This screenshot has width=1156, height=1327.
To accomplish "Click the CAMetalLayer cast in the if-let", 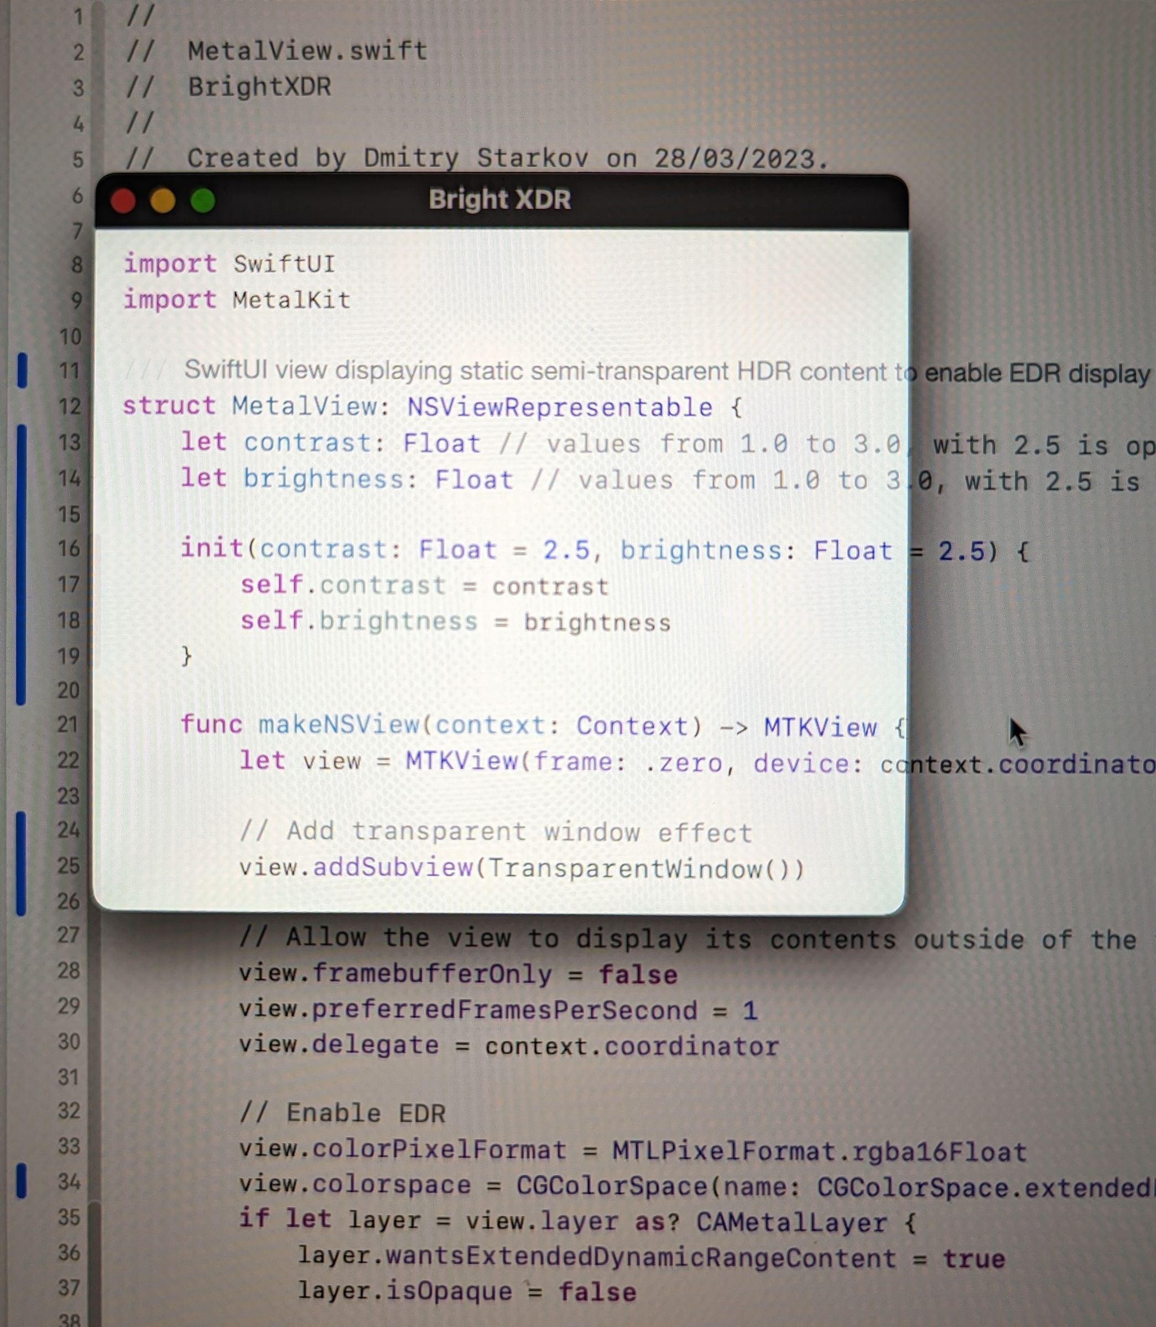I will pyautogui.click(x=790, y=1221).
